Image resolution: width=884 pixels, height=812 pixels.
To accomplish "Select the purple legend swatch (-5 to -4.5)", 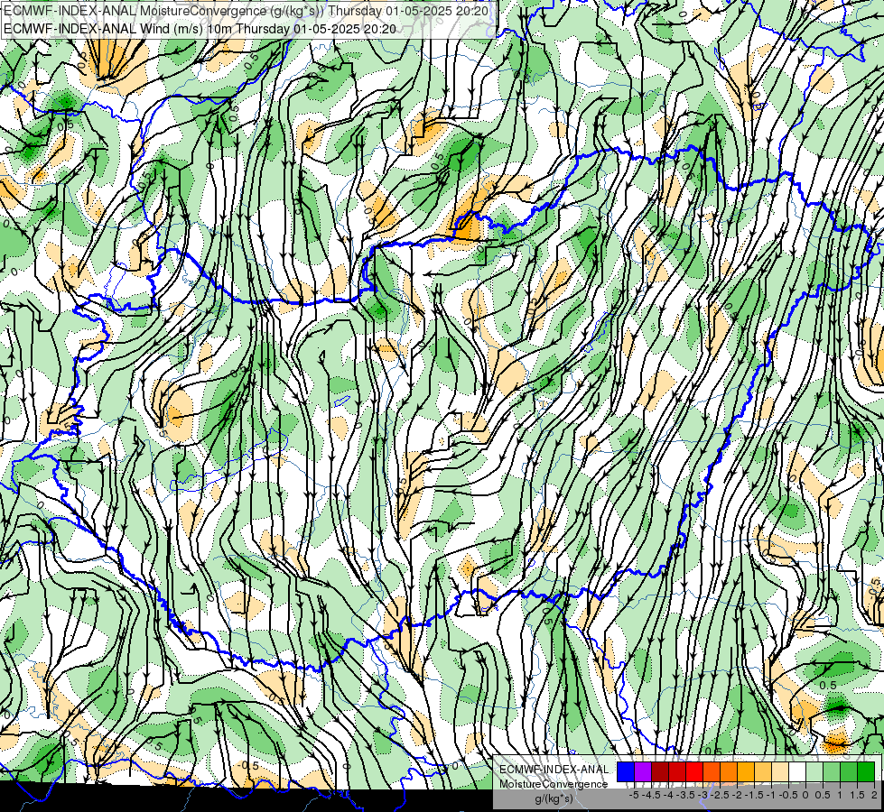I will coord(643,771).
